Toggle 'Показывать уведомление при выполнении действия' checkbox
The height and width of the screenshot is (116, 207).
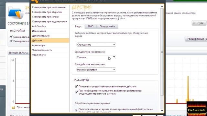[76, 86]
